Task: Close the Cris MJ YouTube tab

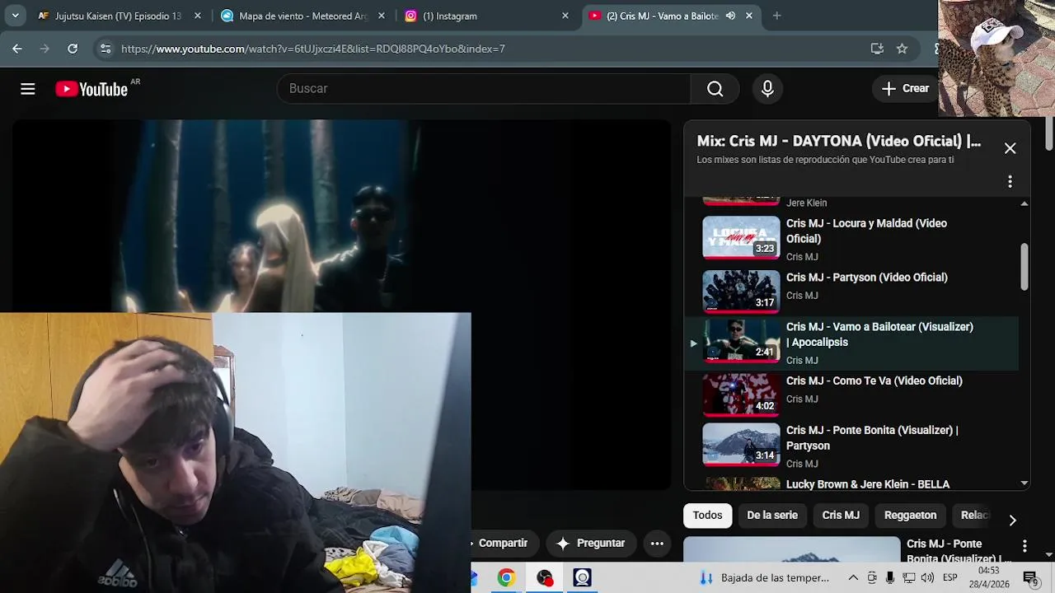Action: pyautogui.click(x=748, y=16)
